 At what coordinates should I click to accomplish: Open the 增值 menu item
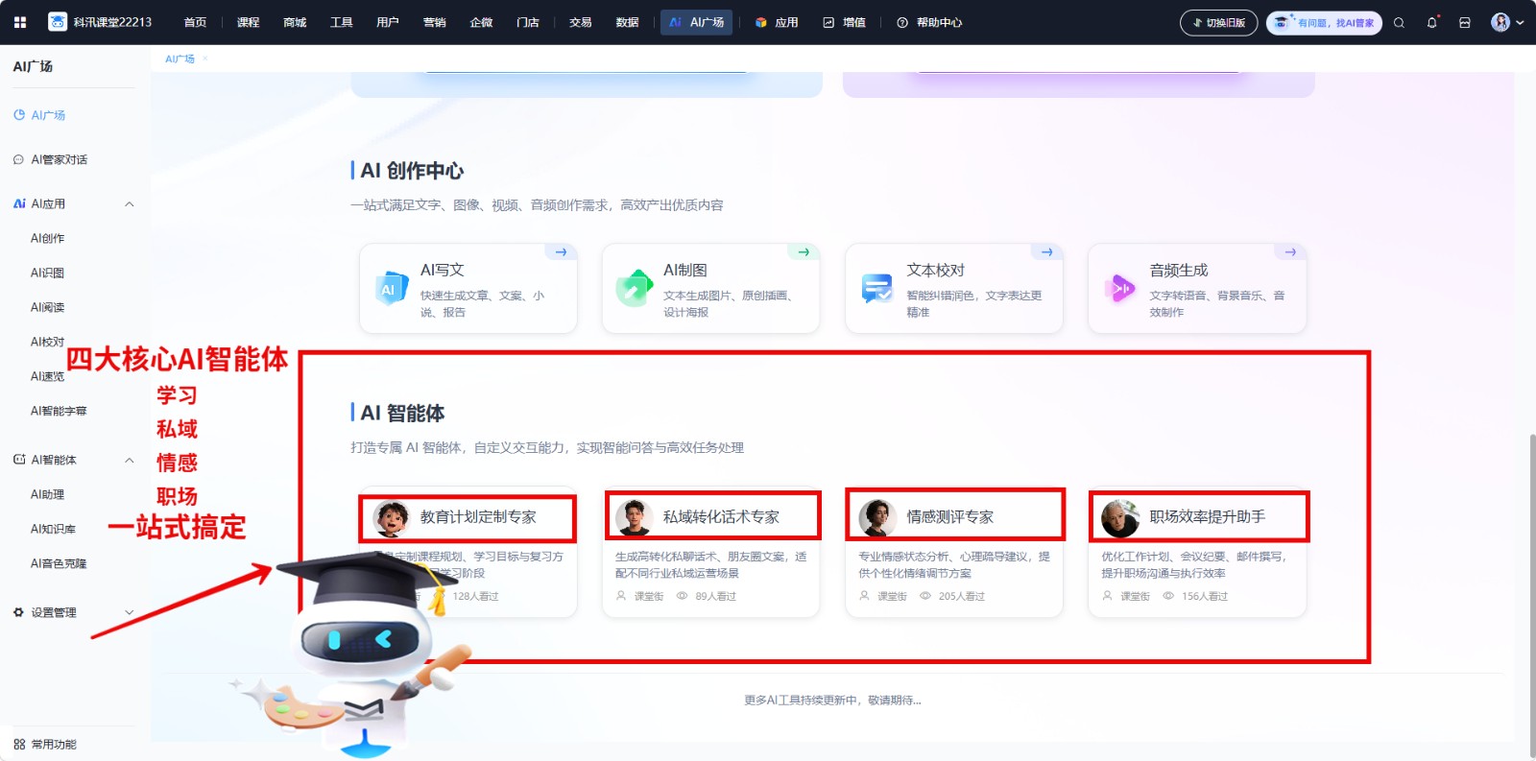[x=845, y=22]
